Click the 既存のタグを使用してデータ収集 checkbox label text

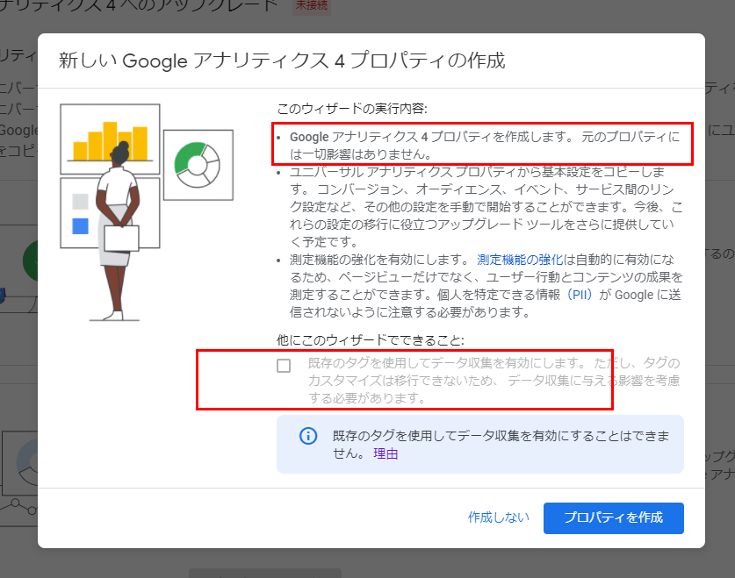click(x=494, y=380)
